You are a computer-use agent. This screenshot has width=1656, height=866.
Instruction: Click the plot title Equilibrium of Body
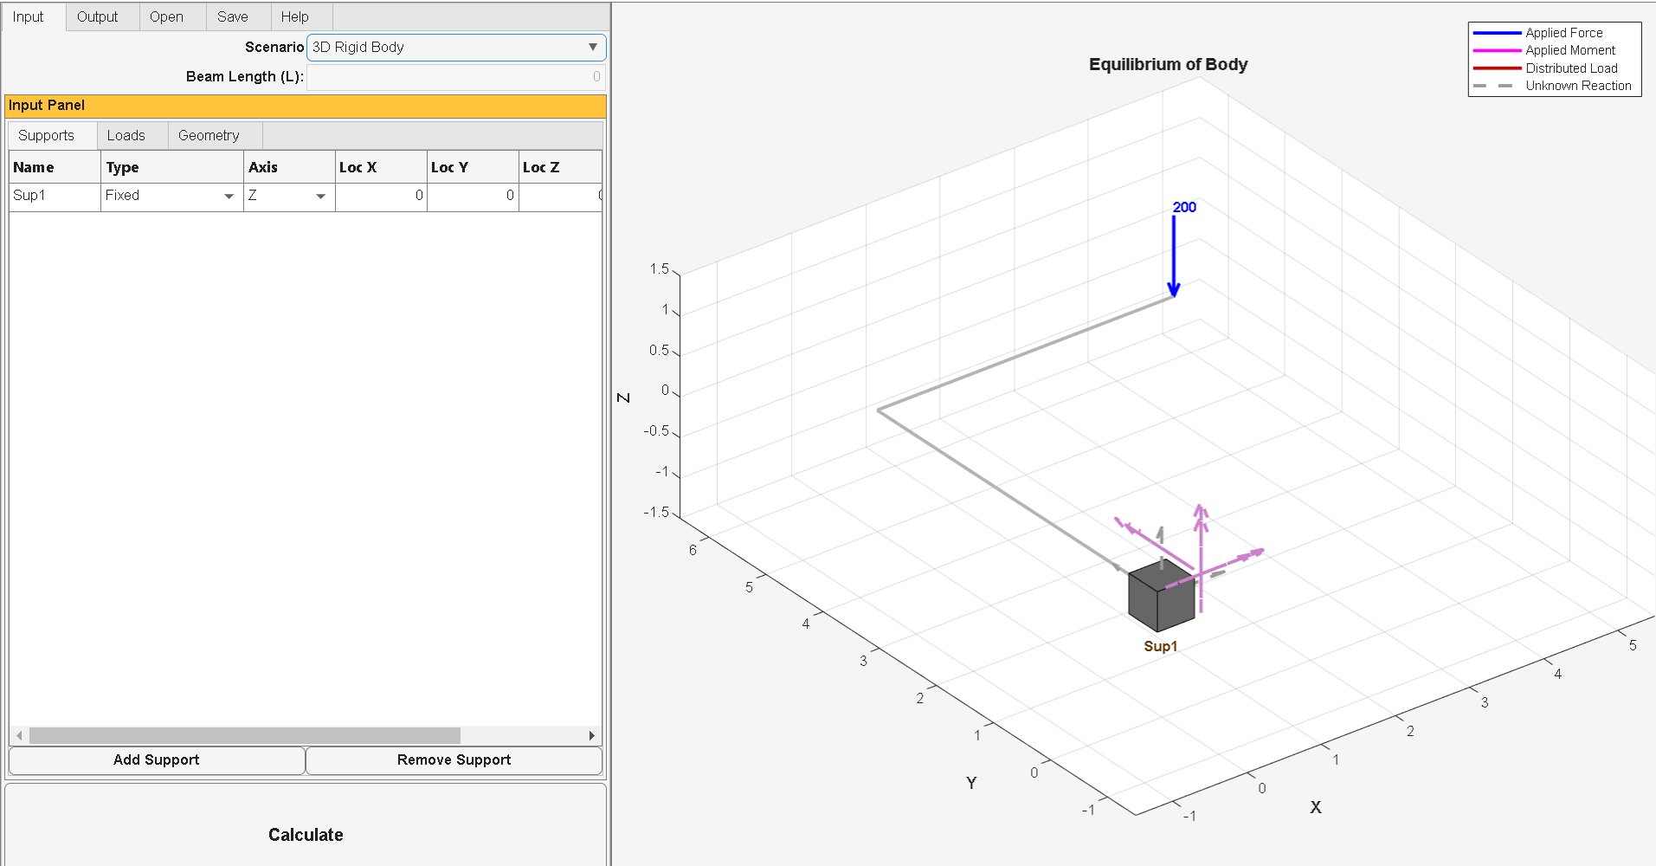point(1168,64)
